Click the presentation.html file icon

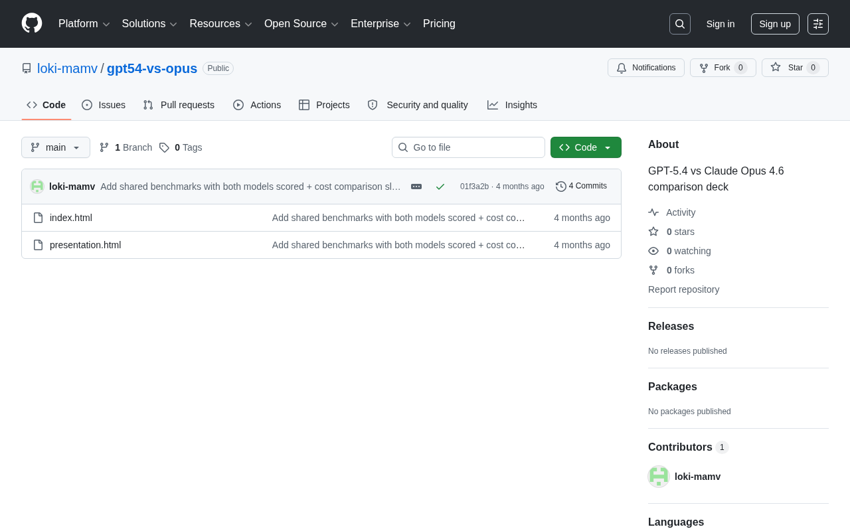click(38, 245)
